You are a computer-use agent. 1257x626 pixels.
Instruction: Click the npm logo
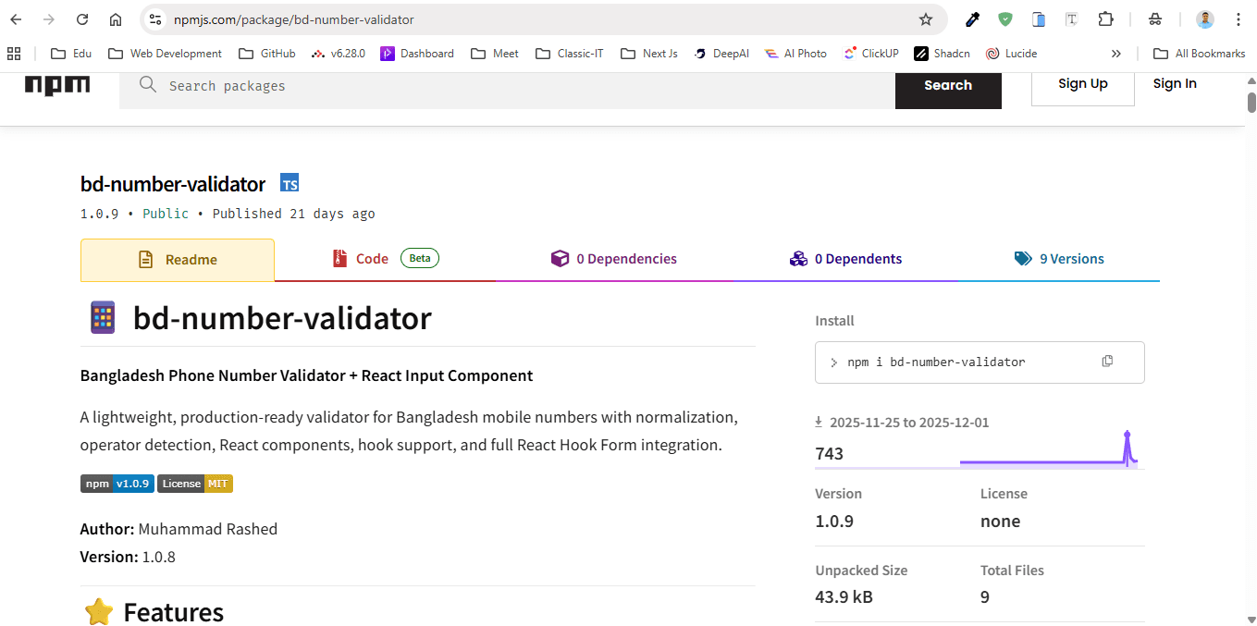57,85
